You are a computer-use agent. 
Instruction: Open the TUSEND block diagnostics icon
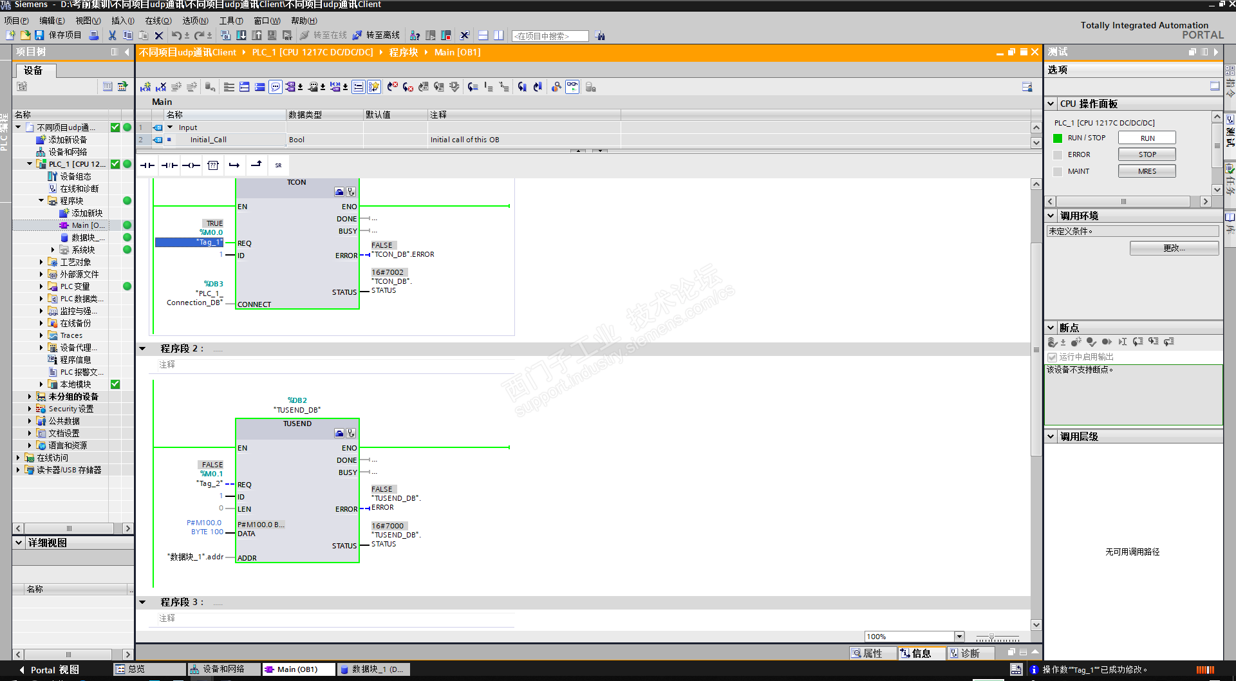tap(351, 433)
